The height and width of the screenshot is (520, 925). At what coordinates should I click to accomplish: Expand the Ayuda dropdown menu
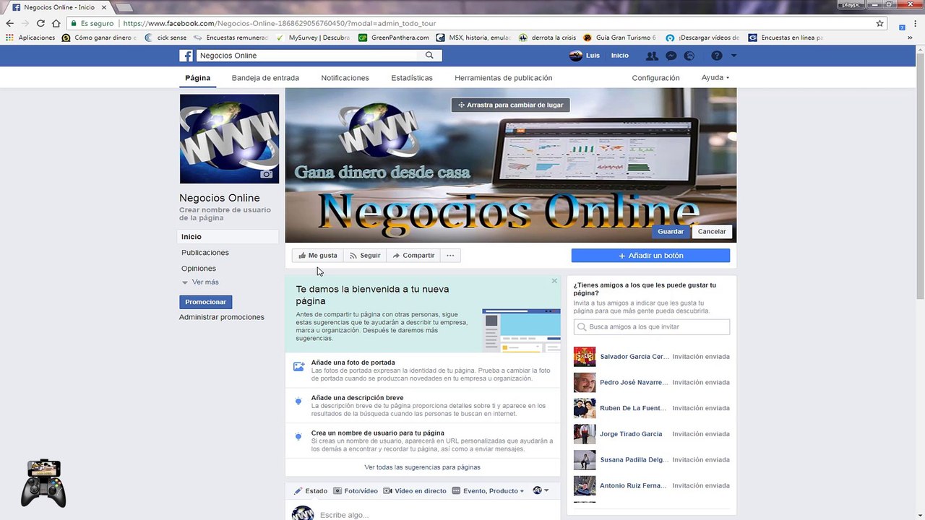click(x=715, y=78)
